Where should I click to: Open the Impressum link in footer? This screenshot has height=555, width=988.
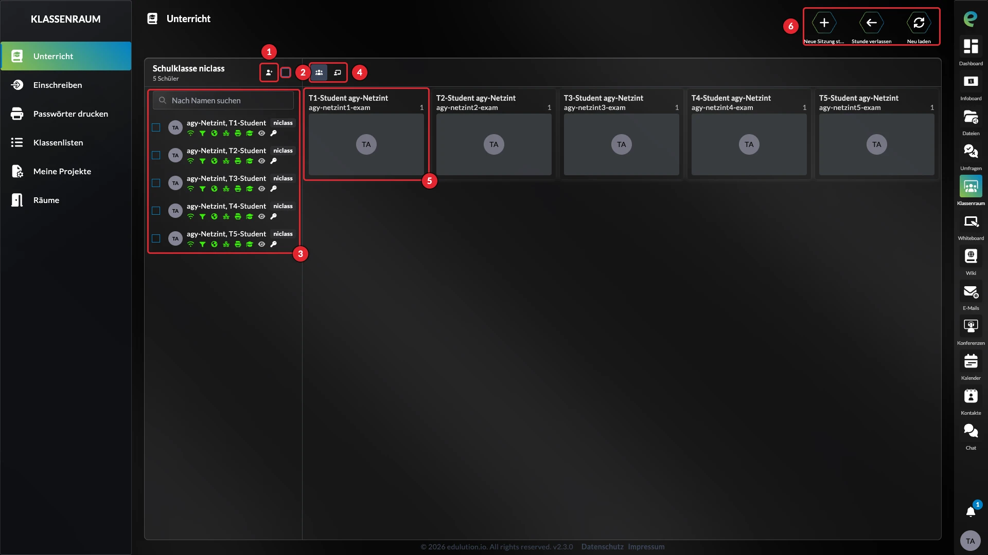(646, 547)
